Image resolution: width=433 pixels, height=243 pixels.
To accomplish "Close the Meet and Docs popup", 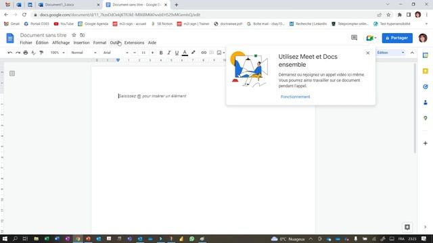I will pyautogui.click(x=367, y=53).
